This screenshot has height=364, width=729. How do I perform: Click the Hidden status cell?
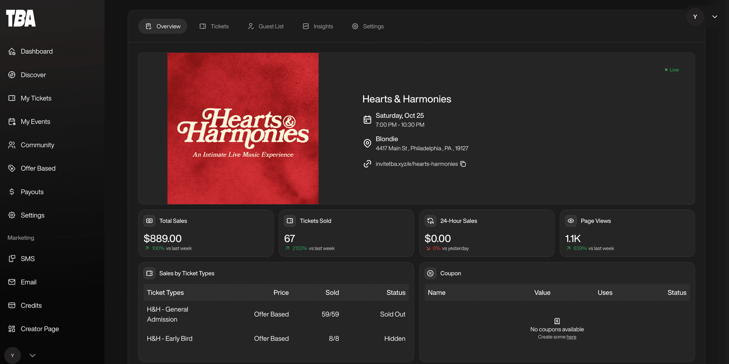pyautogui.click(x=395, y=338)
